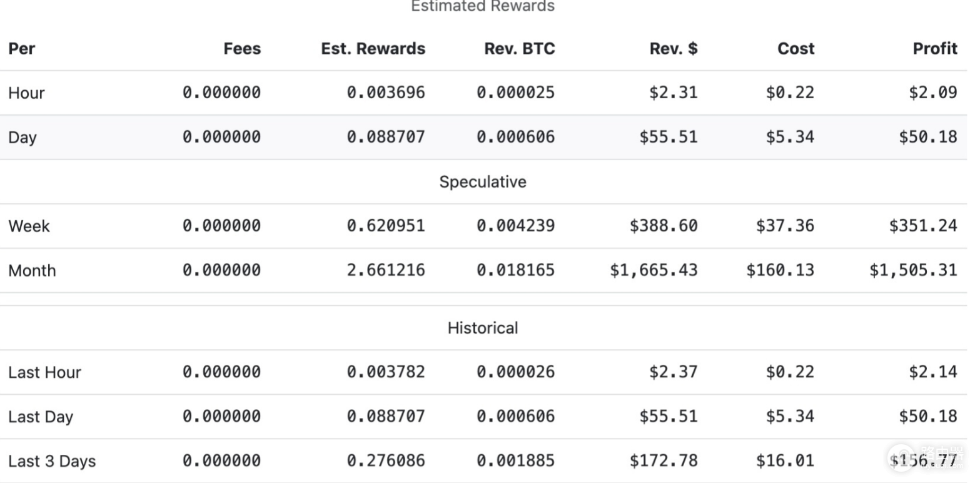This screenshot has width=975, height=483.
Task: Click the Rev. BTC column header
Action: (x=520, y=49)
